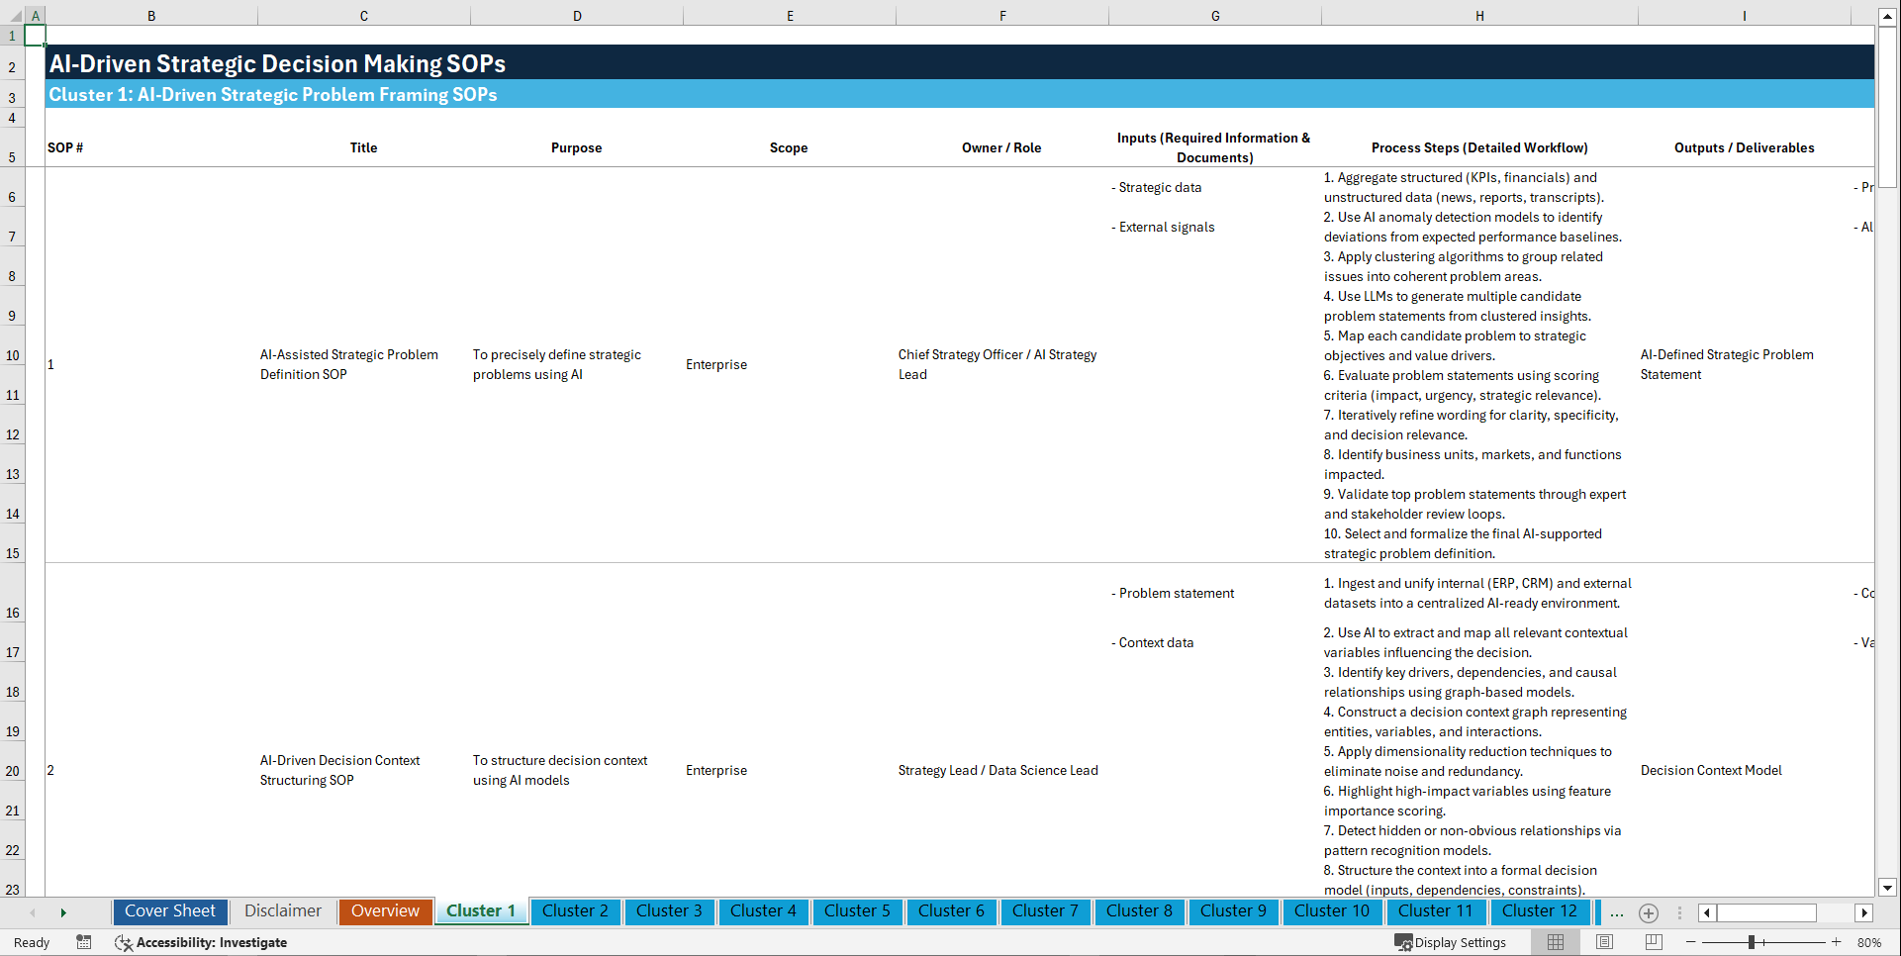The image size is (1901, 956).
Task: Switch to the Cluster 5 tab
Action: [x=857, y=911]
